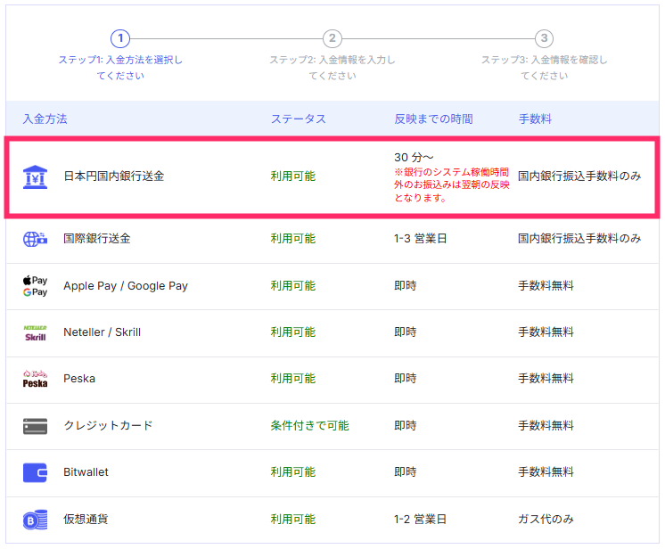The height and width of the screenshot is (549, 665).
Task: Choose Bitwallet deposit method
Action: [86, 472]
